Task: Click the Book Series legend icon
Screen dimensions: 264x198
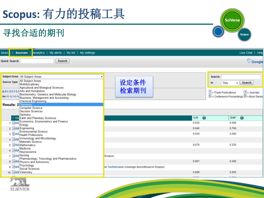Action: (x=245, y=96)
